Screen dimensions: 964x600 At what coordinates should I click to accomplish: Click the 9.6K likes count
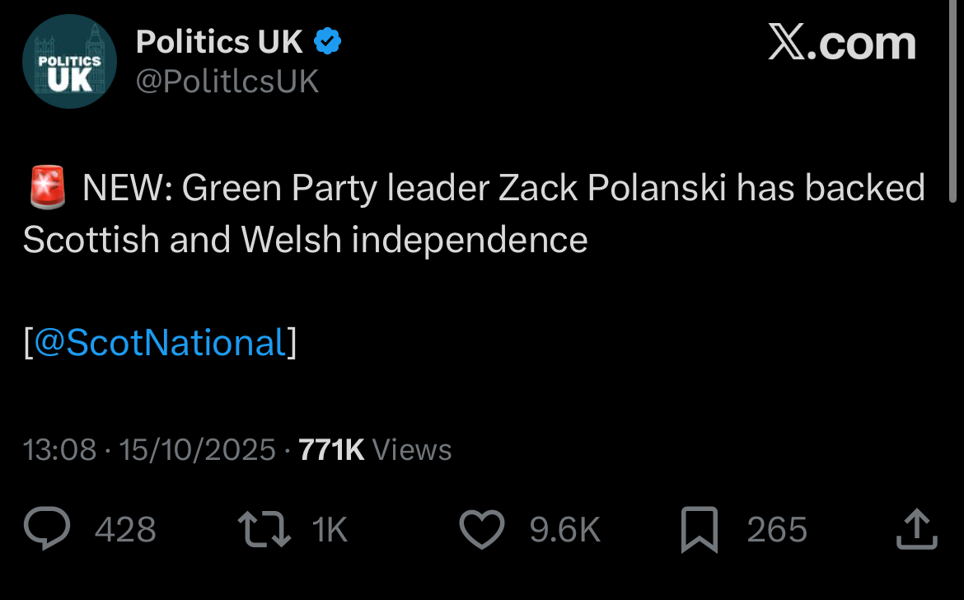coord(564,530)
